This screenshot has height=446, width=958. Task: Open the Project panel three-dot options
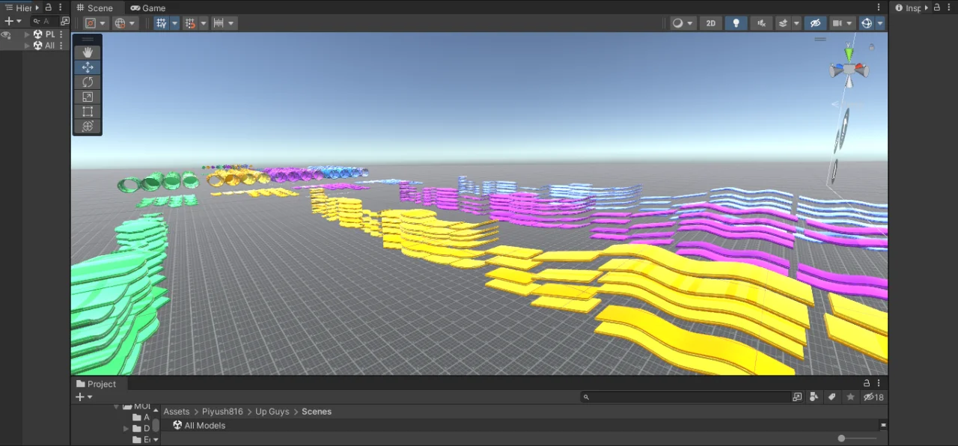point(879,383)
